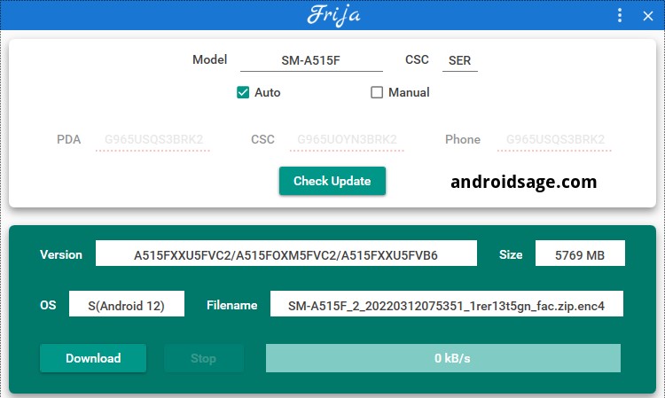Select the Version field text
The image size is (665, 398).
tap(286, 254)
